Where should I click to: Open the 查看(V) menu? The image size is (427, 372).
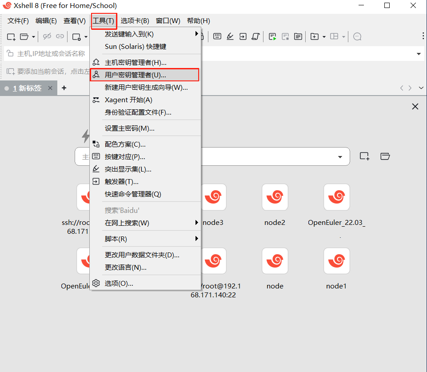(74, 21)
